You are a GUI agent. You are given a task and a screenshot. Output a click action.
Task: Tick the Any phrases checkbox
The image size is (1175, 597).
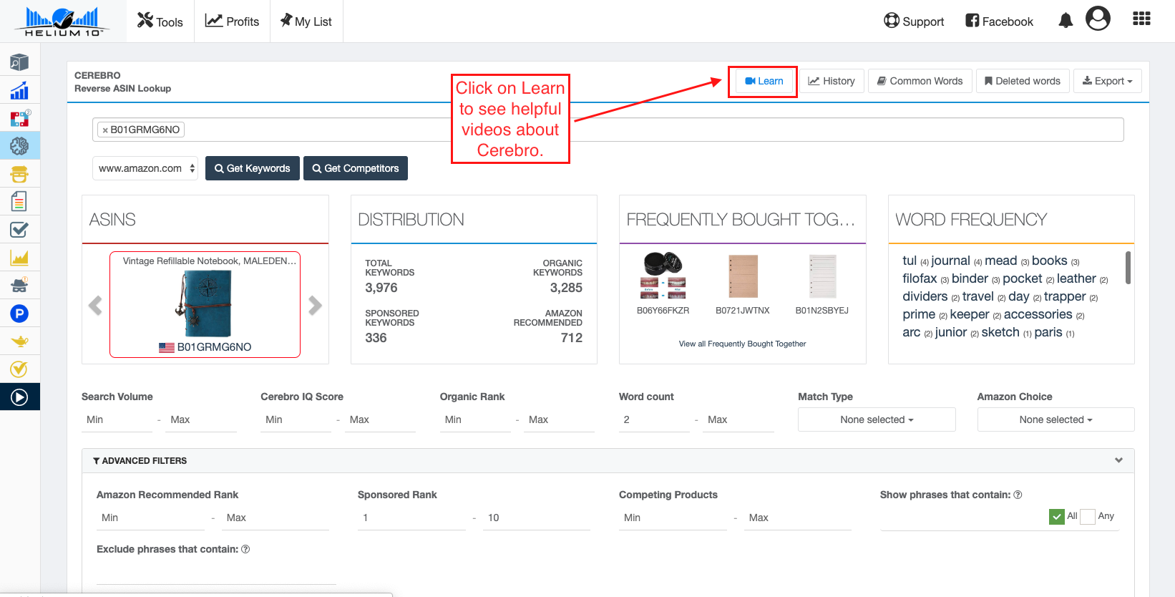point(1088,516)
